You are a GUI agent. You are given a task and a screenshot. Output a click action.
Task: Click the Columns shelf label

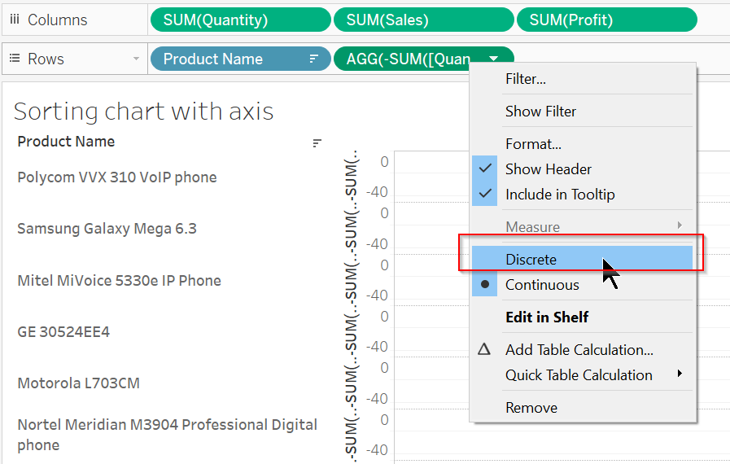[57, 20]
